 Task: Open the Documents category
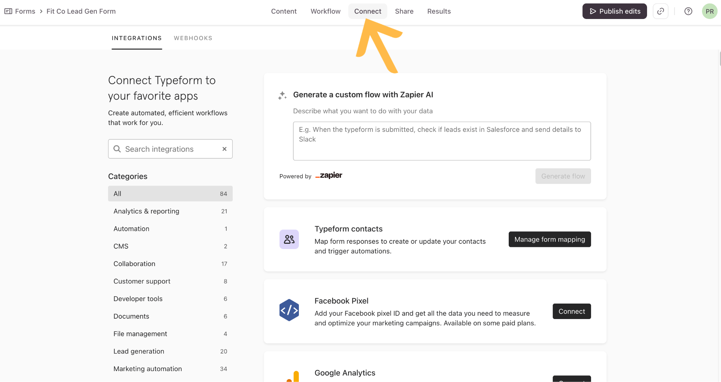click(x=170, y=316)
